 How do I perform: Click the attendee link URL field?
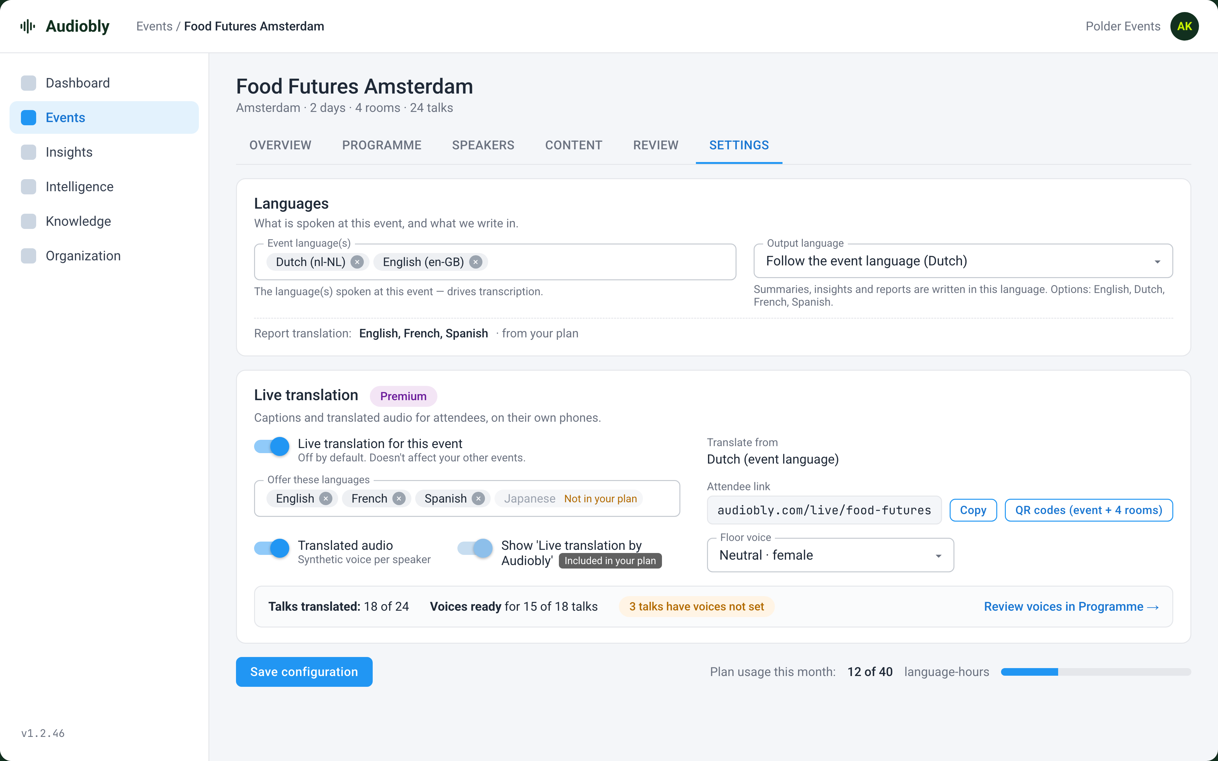point(824,510)
